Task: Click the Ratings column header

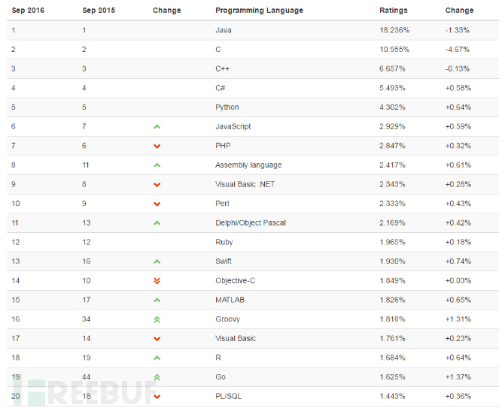Action: pos(394,11)
